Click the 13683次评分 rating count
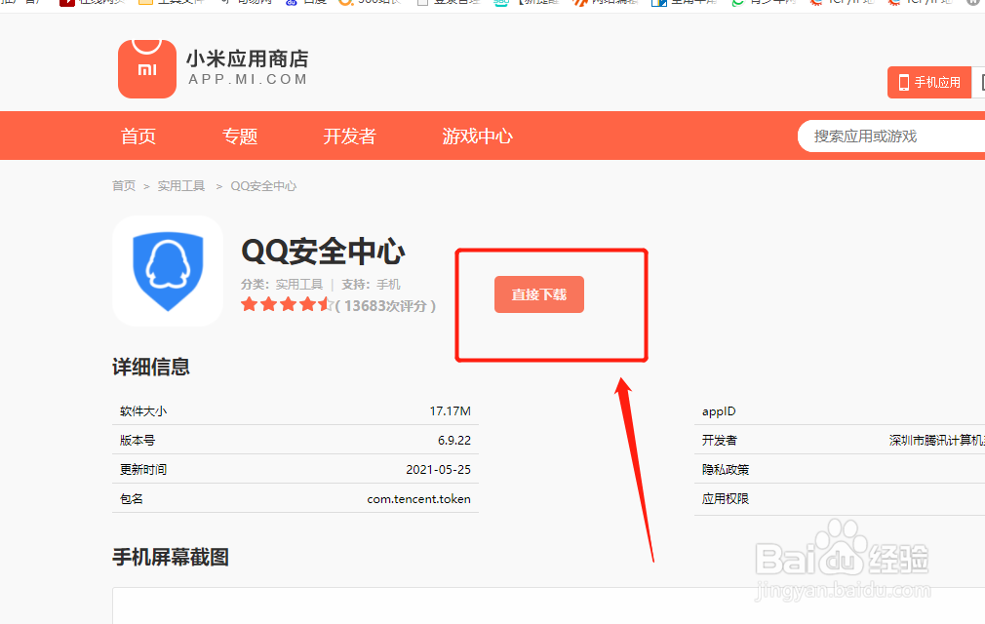Screen dimensions: 985x624 pyautogui.click(x=385, y=306)
